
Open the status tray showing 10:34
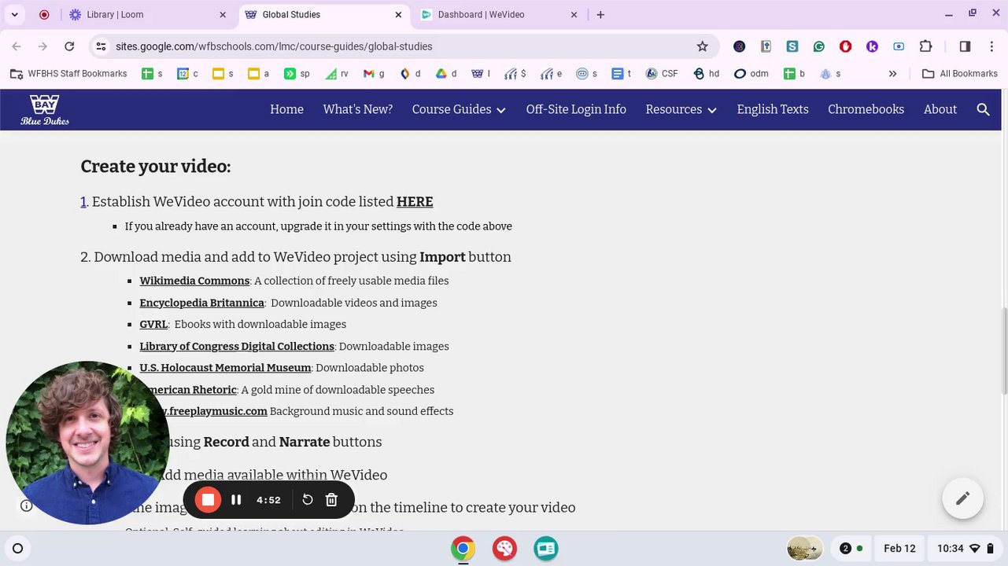click(x=965, y=549)
